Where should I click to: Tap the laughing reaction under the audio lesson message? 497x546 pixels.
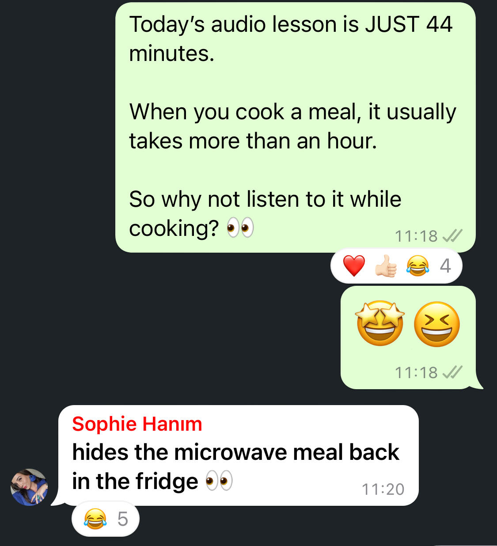coord(417,266)
